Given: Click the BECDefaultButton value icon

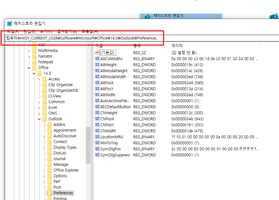Looking at the screenshot, I should pyautogui.click(x=97, y=107).
